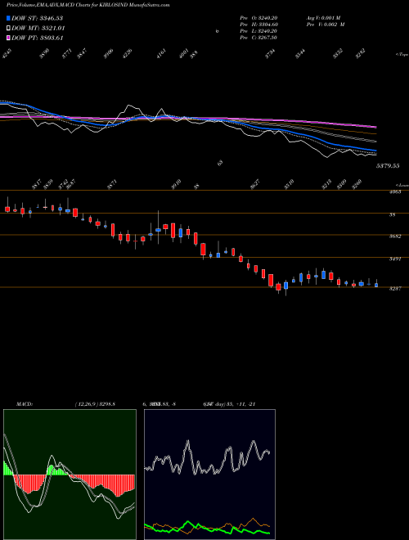Click the Pre C: 3267.30 value
This screenshot has height=540, width=409.
pyautogui.click(x=258, y=38)
